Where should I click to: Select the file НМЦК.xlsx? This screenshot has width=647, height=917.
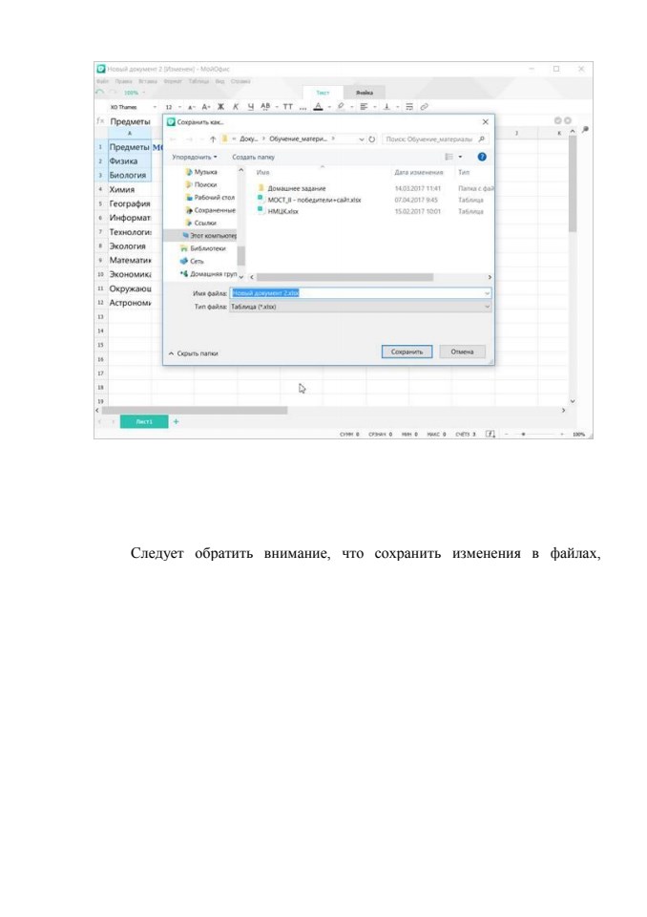click(x=282, y=211)
